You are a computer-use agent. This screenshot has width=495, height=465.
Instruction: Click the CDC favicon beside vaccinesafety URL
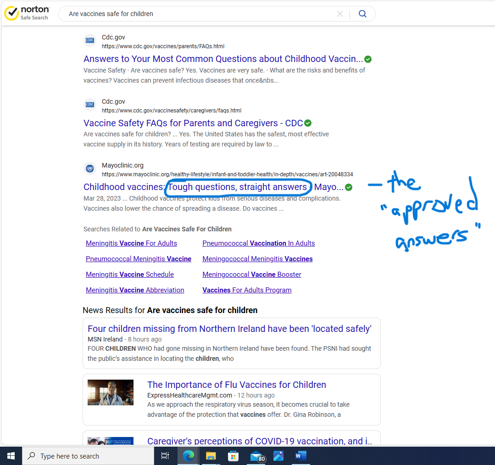pos(90,105)
